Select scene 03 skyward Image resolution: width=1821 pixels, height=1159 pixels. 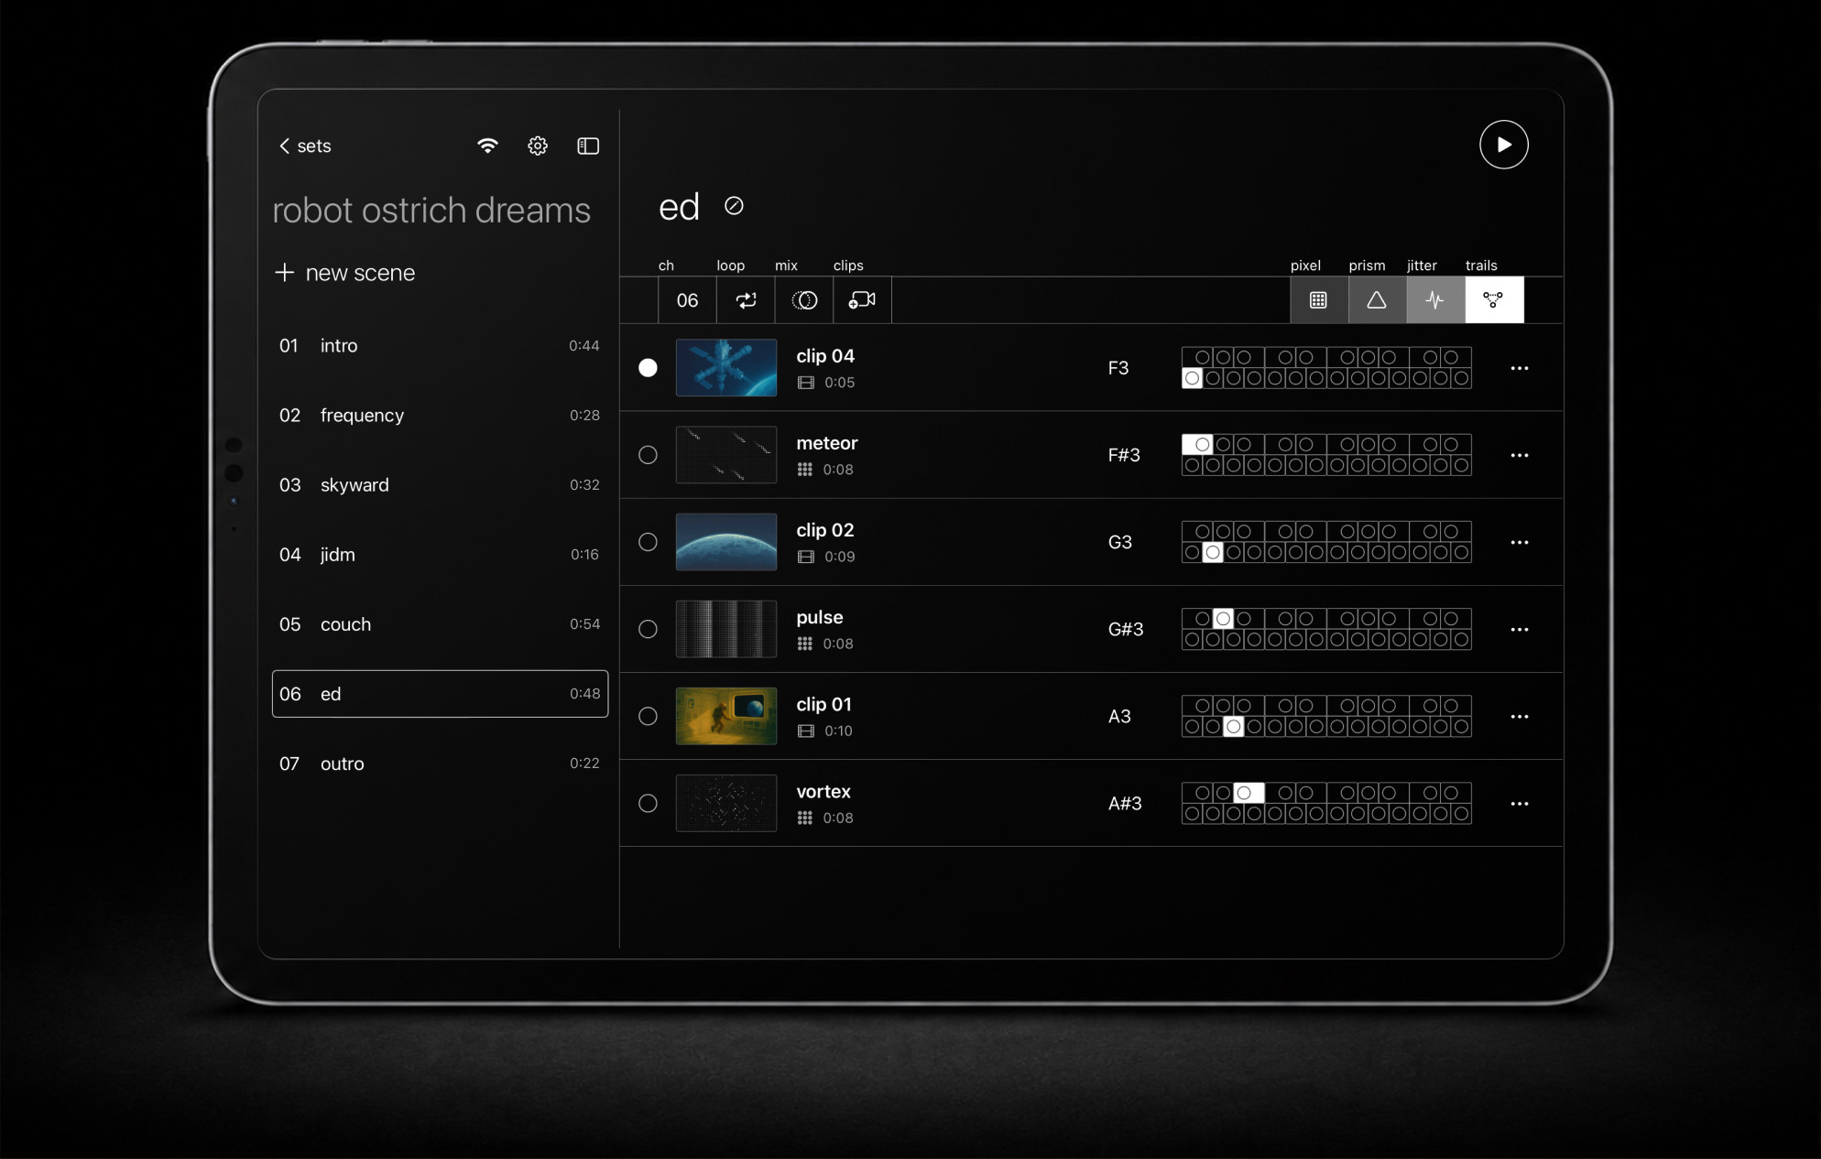440,484
